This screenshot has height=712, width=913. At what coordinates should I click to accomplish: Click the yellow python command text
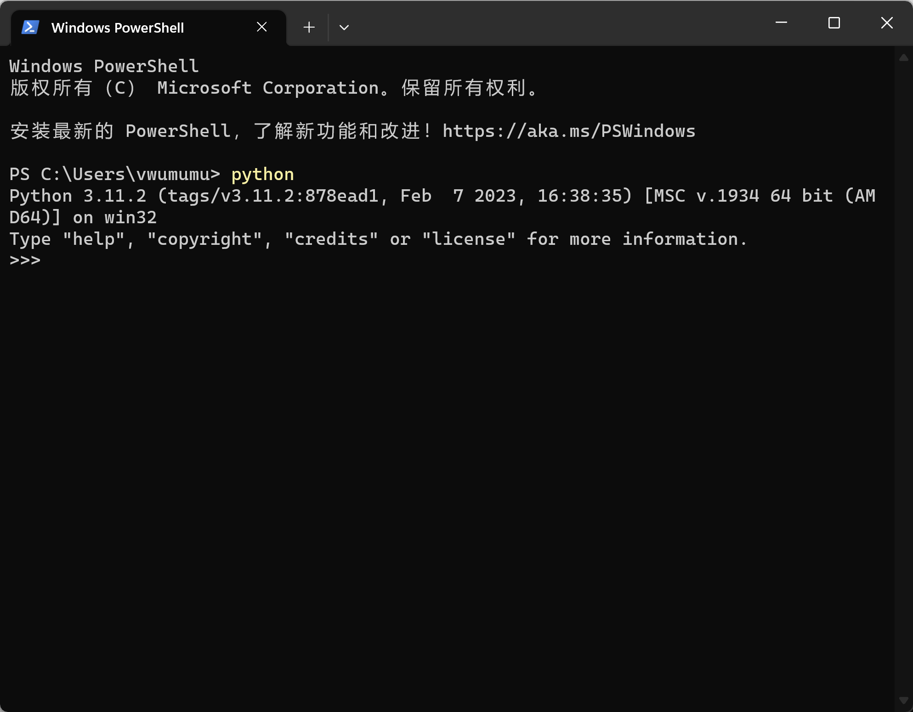pos(262,175)
